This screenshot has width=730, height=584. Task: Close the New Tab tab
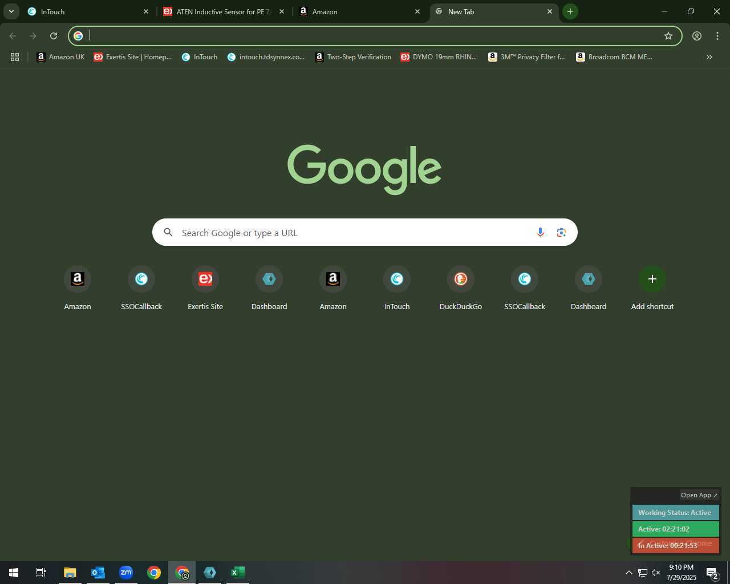tap(550, 11)
